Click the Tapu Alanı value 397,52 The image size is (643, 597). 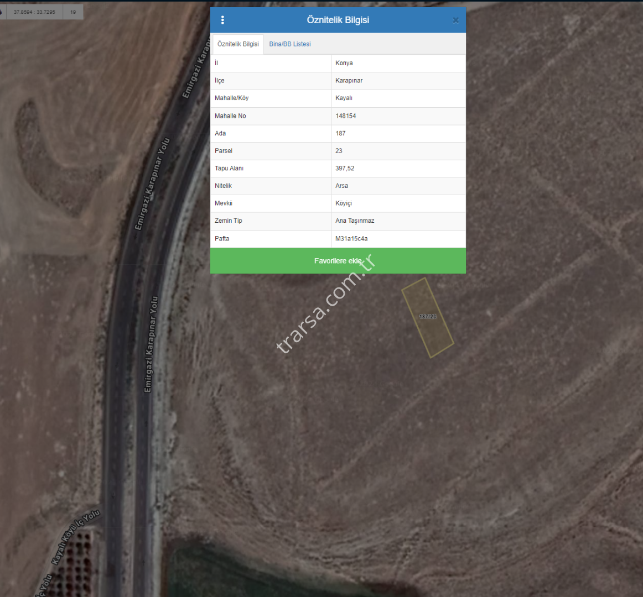click(x=345, y=169)
